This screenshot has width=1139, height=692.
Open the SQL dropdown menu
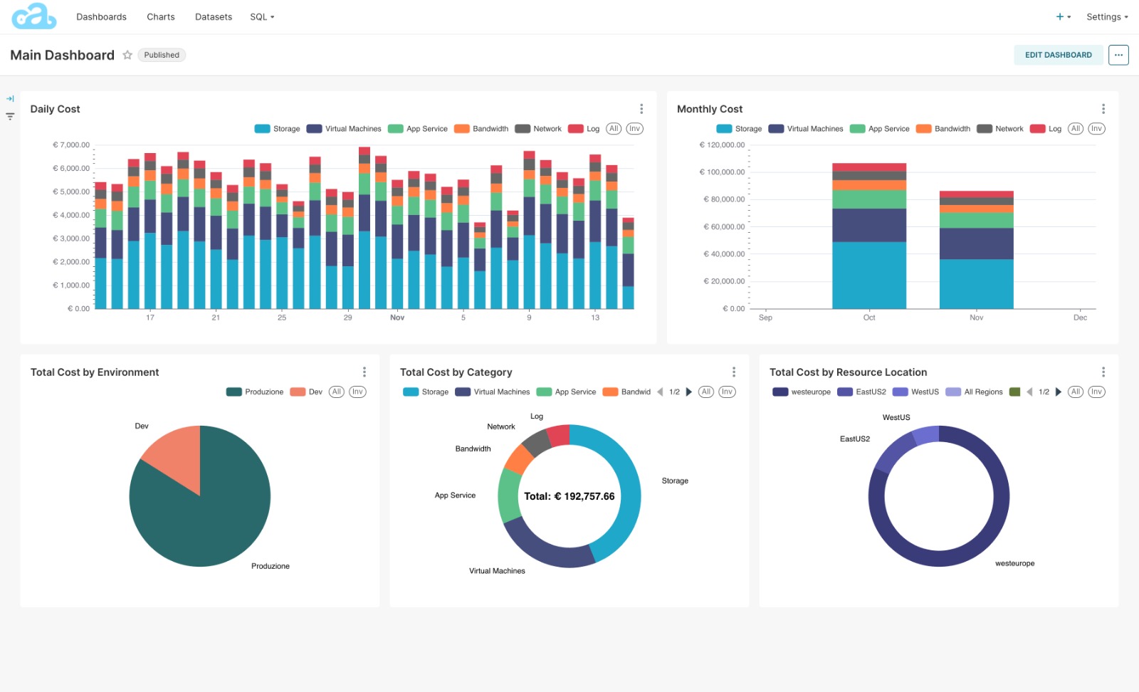262,17
